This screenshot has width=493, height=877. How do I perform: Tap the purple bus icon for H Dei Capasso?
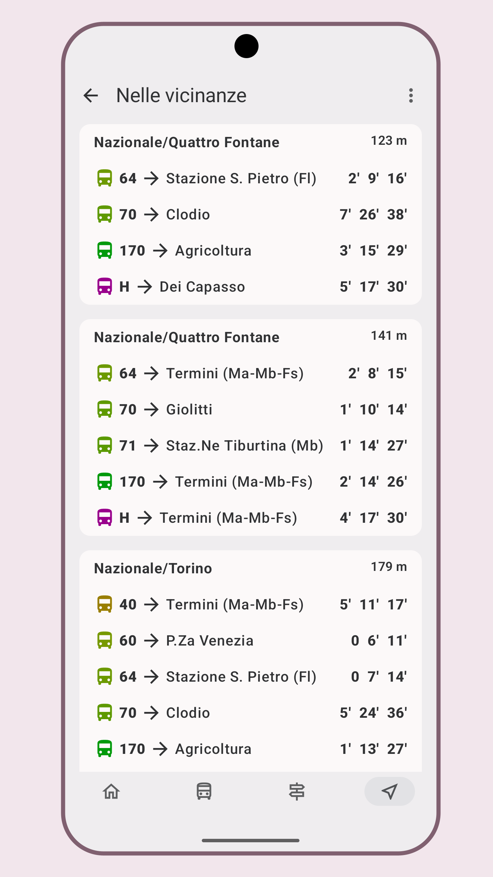click(105, 286)
